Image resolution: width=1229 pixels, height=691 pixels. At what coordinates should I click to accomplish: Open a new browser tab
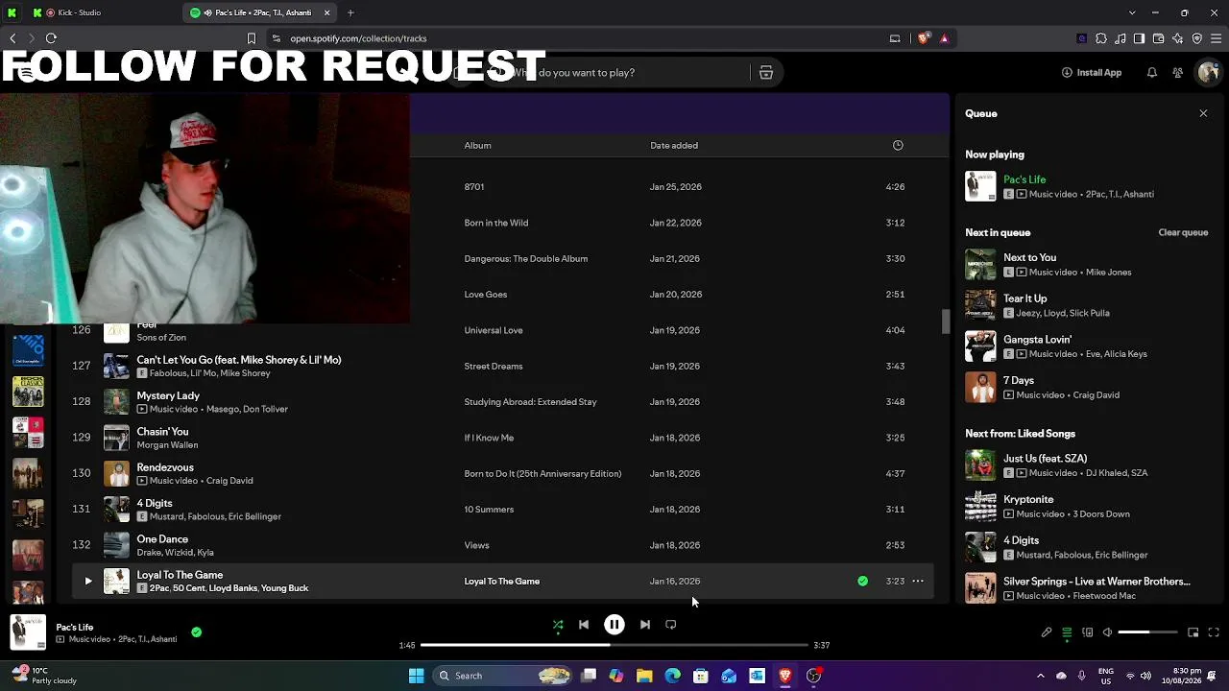click(x=350, y=12)
